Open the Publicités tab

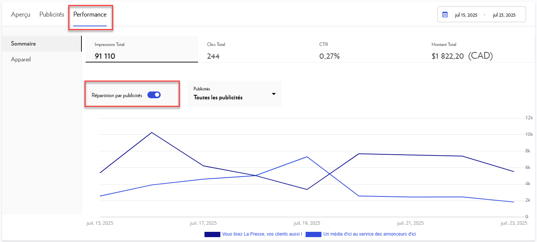pos(52,15)
